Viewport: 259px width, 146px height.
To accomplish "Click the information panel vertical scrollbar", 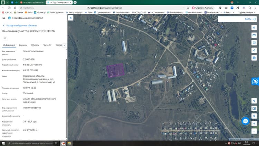I will (x=66, y=99).
